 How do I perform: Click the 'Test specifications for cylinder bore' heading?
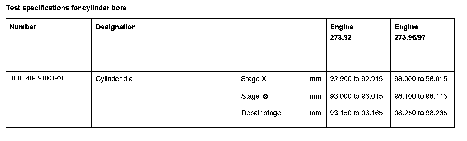click(x=66, y=8)
